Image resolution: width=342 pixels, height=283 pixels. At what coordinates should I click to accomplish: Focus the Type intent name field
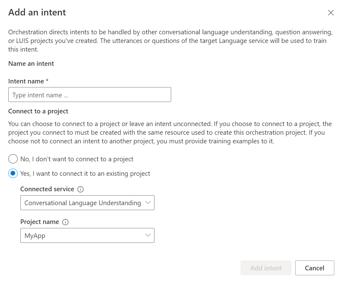coord(89,95)
